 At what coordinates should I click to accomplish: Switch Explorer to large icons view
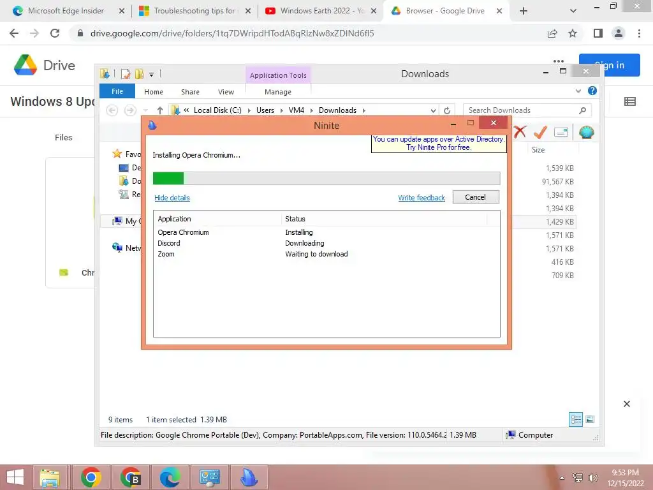(x=590, y=419)
